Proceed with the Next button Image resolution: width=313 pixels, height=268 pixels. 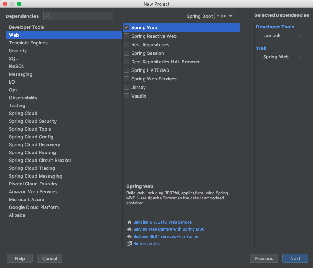295,258
